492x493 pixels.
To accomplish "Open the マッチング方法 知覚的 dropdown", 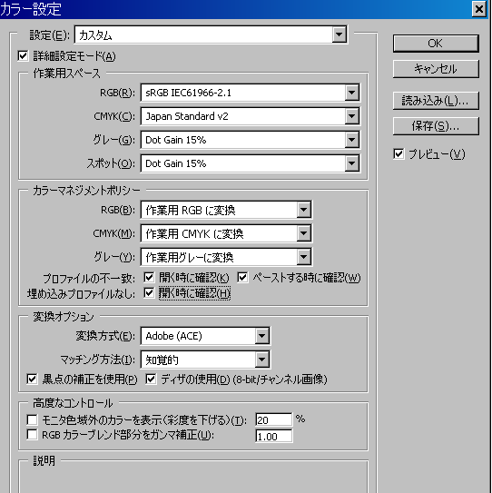I will [205, 360].
